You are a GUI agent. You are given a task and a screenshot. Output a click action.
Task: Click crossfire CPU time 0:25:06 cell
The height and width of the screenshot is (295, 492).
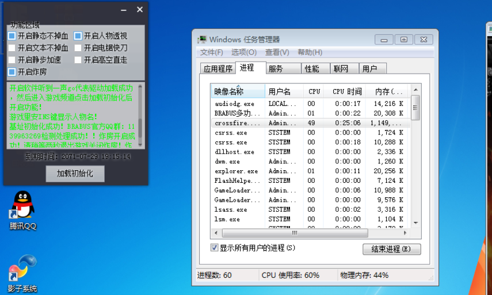[348, 123]
